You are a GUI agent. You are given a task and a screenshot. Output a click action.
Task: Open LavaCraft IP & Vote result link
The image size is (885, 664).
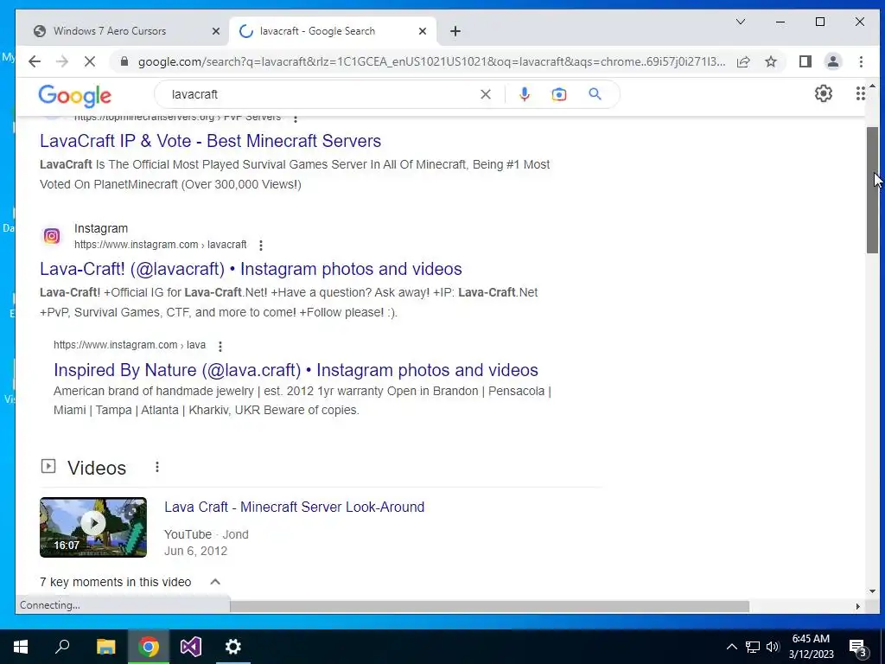(x=211, y=141)
